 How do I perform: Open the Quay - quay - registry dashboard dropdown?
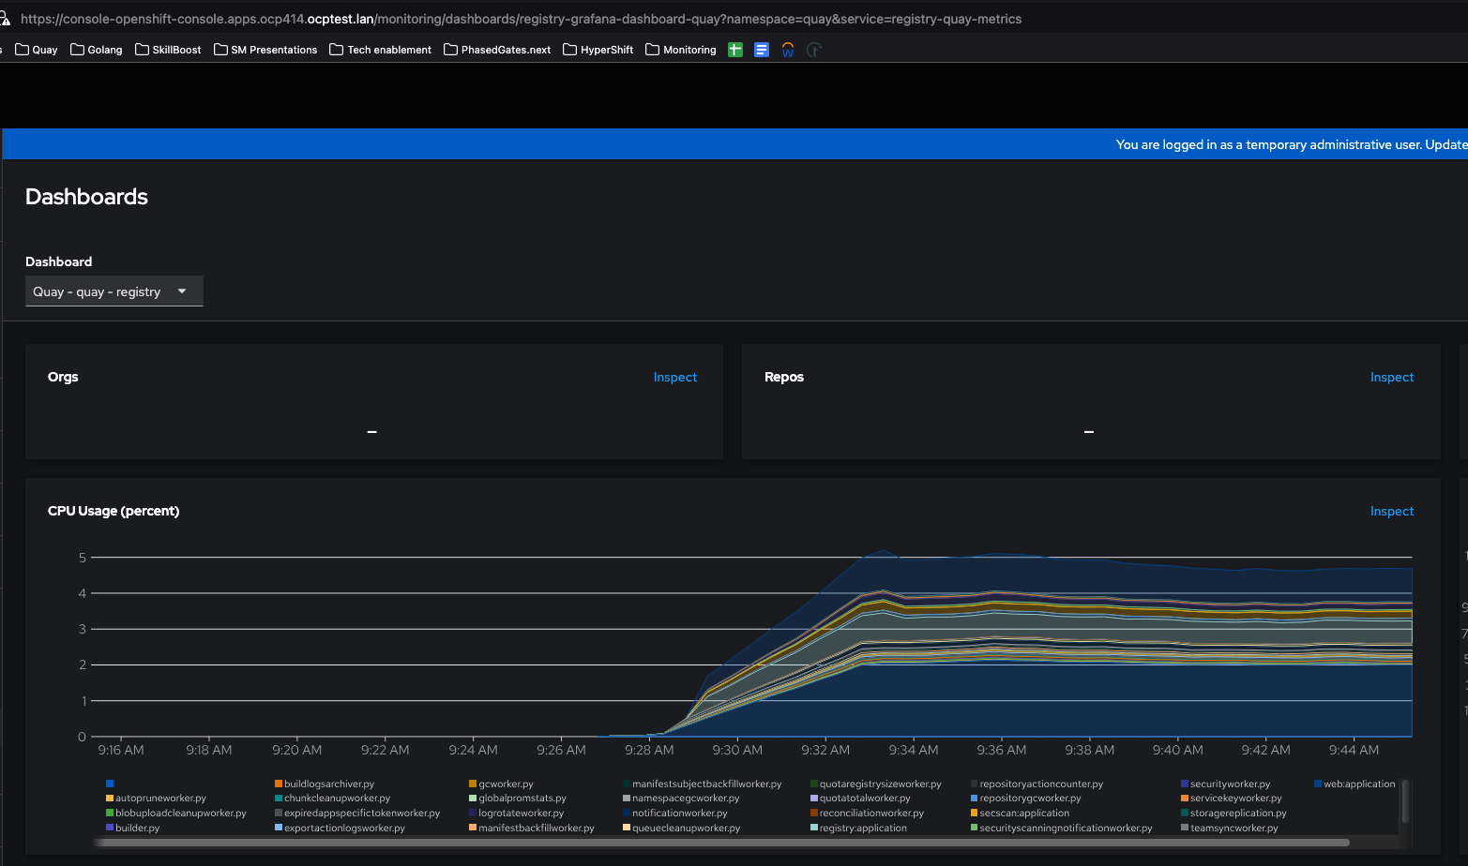tap(114, 291)
